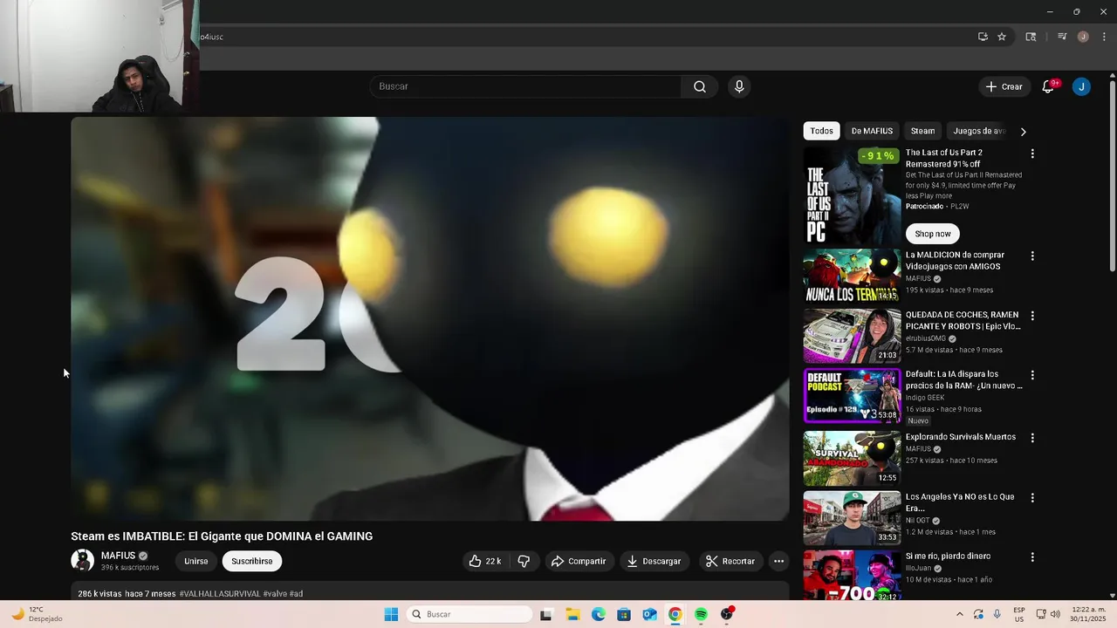Click Shop now on the ad
Image resolution: width=1117 pixels, height=628 pixels.
point(933,234)
